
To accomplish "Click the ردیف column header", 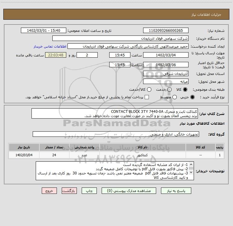I will [x=220, y=147].
